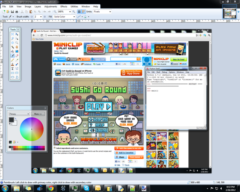Click the More >> button in Colors
240x192 pixels.
coord(38,114)
